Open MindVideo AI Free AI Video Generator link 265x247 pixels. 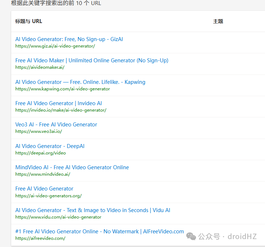point(72,167)
